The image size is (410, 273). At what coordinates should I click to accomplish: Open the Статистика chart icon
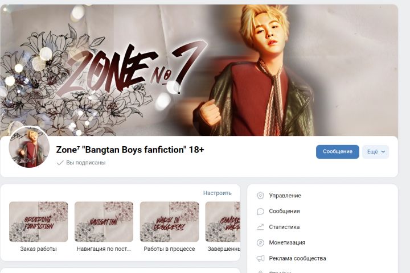coord(260,227)
